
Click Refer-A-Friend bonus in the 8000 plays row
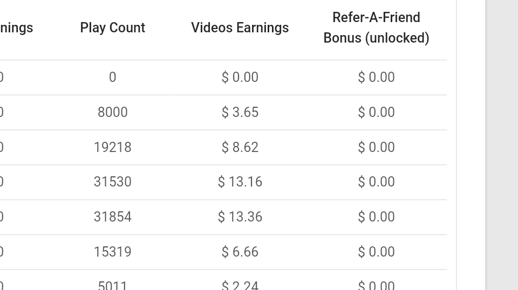(x=376, y=112)
